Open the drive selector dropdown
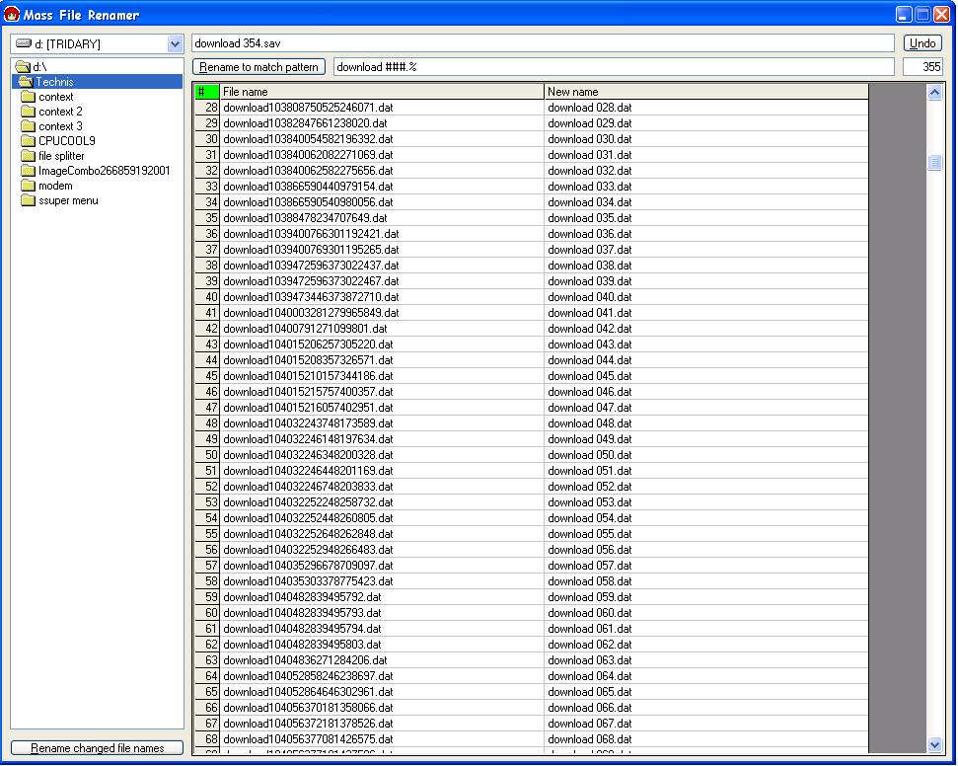Image resolution: width=958 pixels, height=766 pixels. pyautogui.click(x=176, y=44)
